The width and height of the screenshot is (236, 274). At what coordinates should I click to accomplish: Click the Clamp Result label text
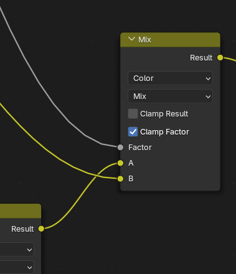click(x=164, y=114)
